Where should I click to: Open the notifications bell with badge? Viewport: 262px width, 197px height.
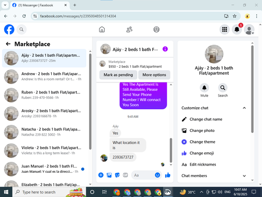pos(237,29)
